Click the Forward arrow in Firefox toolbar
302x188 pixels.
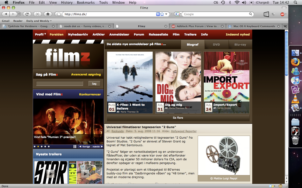pos(13,14)
